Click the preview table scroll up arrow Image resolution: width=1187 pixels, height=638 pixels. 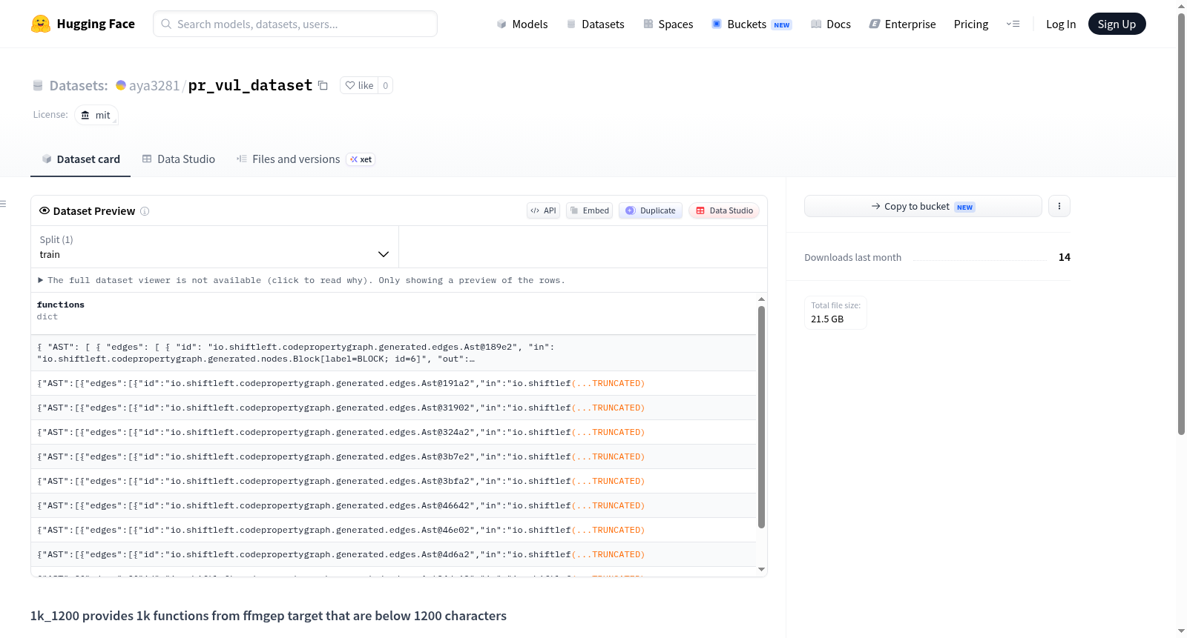pos(761,299)
